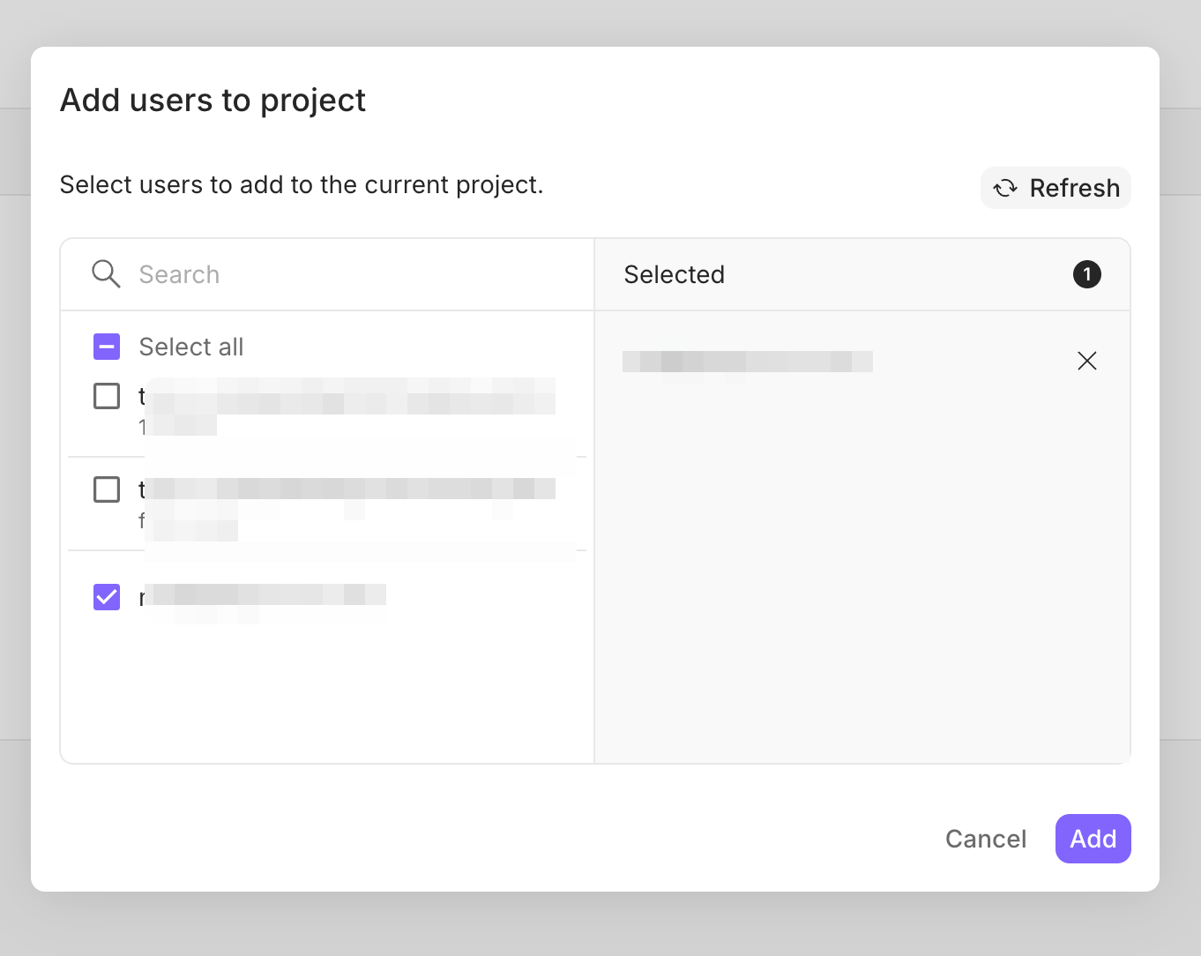
Task: Focus the Search users input field
Action: click(353, 274)
